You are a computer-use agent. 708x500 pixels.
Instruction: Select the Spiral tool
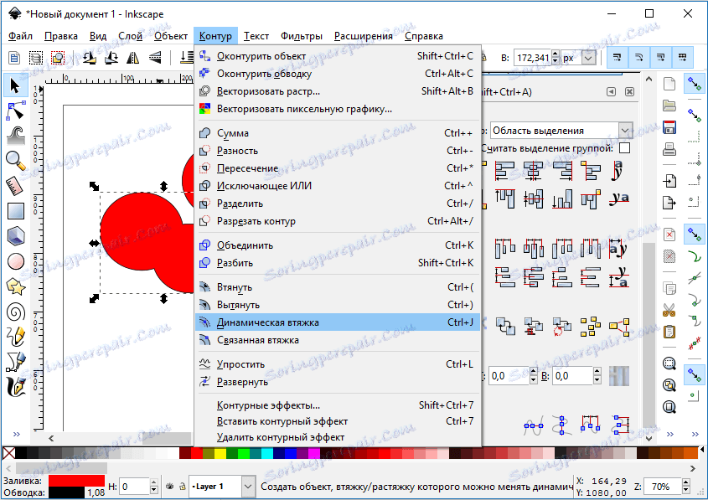point(15,312)
